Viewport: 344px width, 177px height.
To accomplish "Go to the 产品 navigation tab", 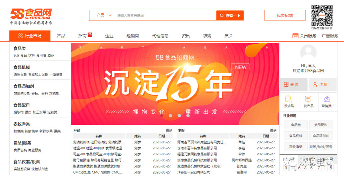I will pos(61,36).
